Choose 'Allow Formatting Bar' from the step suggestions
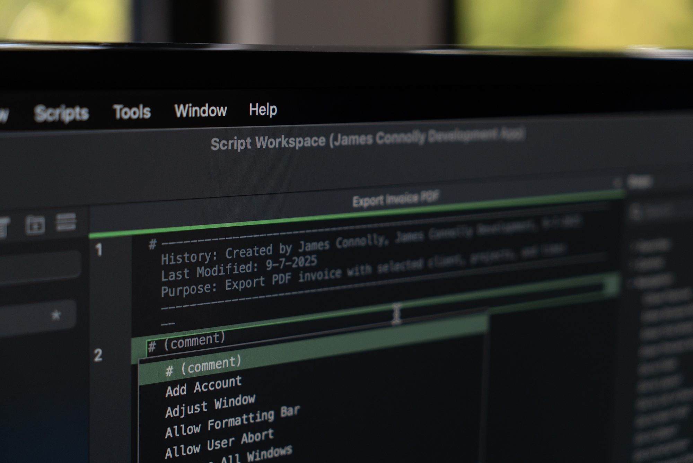The width and height of the screenshot is (693, 463). pyautogui.click(x=233, y=421)
